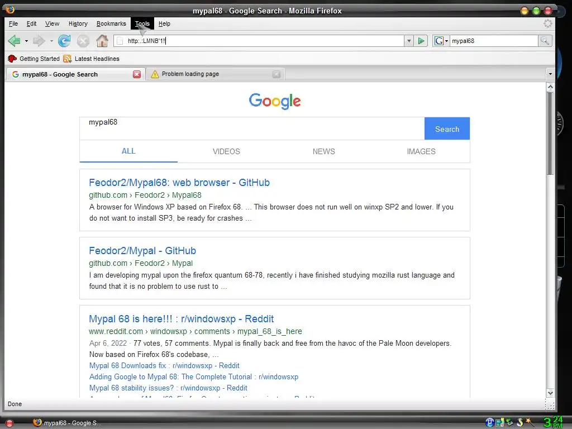The width and height of the screenshot is (572, 429).
Task: Click the green 3:24 PM clock
Action: coord(554,422)
